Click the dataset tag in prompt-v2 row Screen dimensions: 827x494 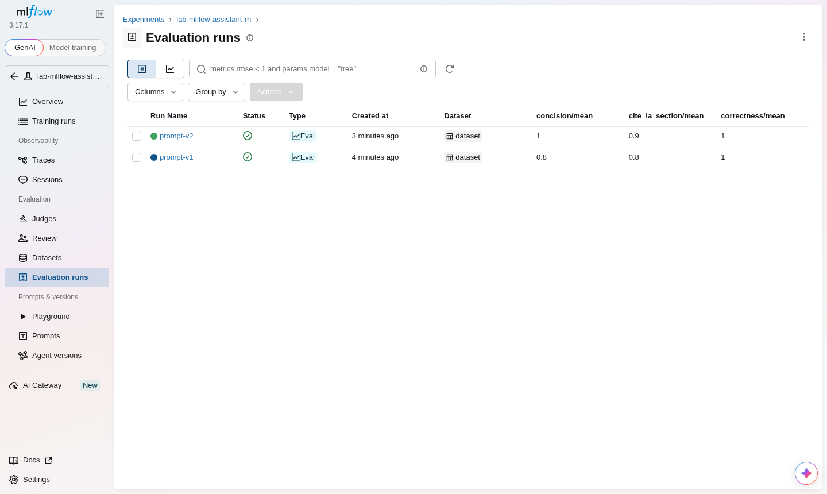click(x=463, y=136)
